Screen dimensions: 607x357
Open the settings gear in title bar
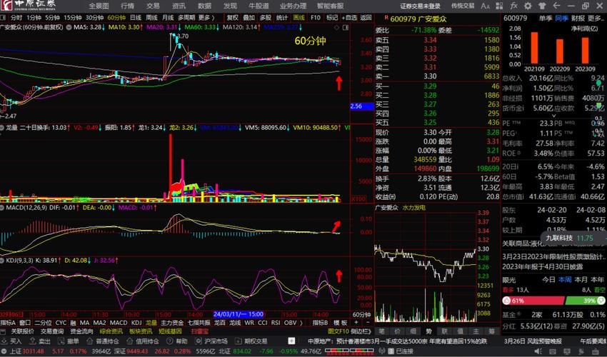point(528,6)
